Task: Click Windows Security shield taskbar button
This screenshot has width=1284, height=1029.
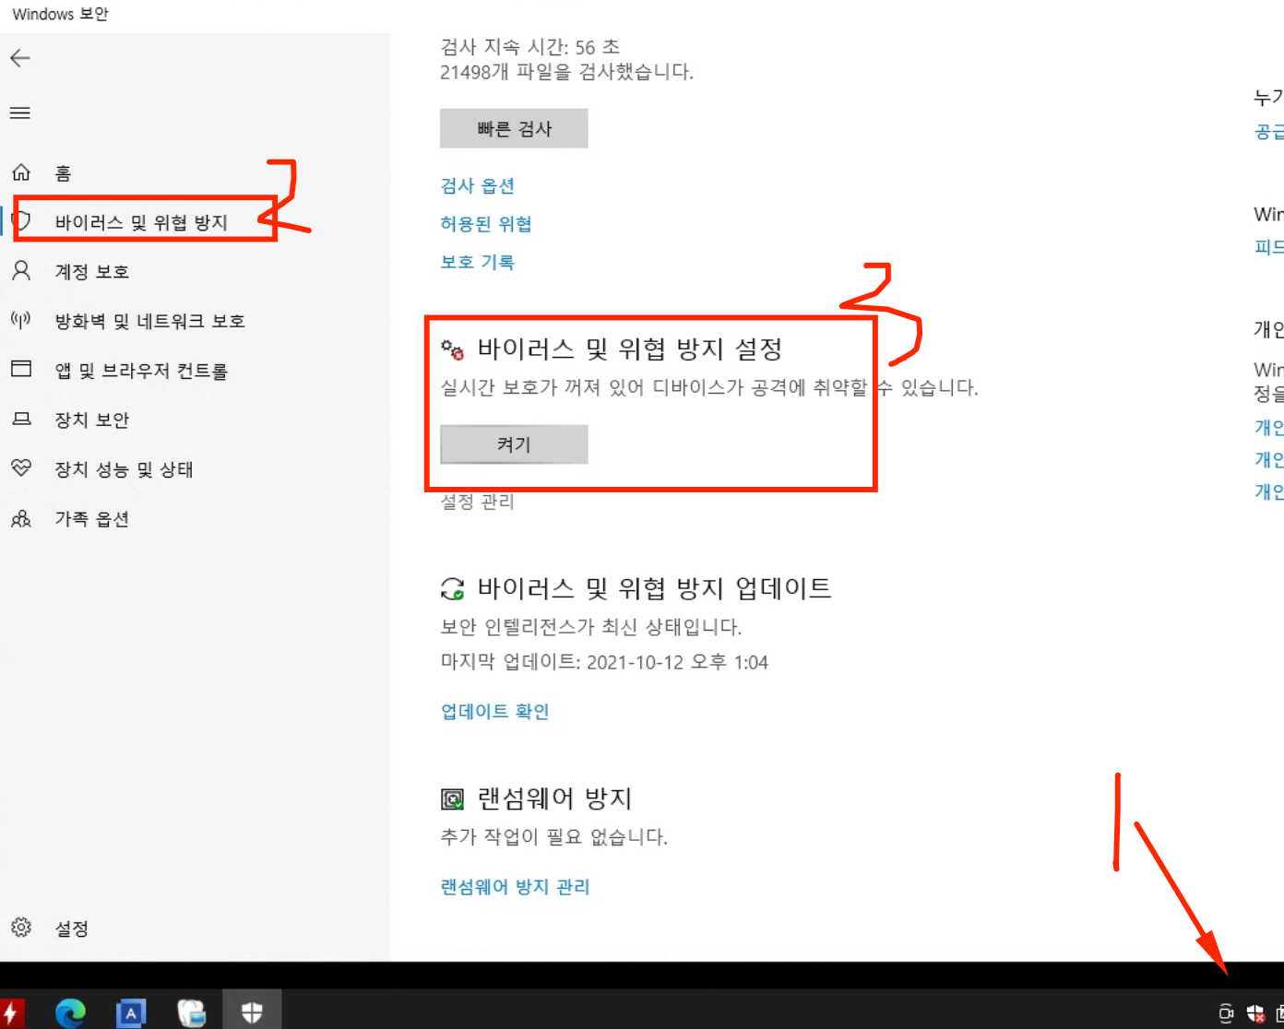Action: click(252, 1012)
